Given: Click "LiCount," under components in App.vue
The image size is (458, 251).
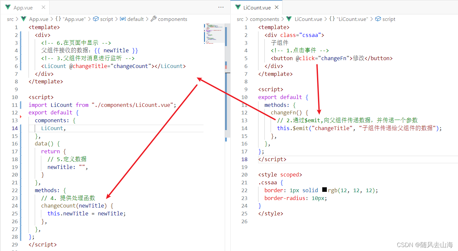Looking at the screenshot, I should tap(54, 128).
